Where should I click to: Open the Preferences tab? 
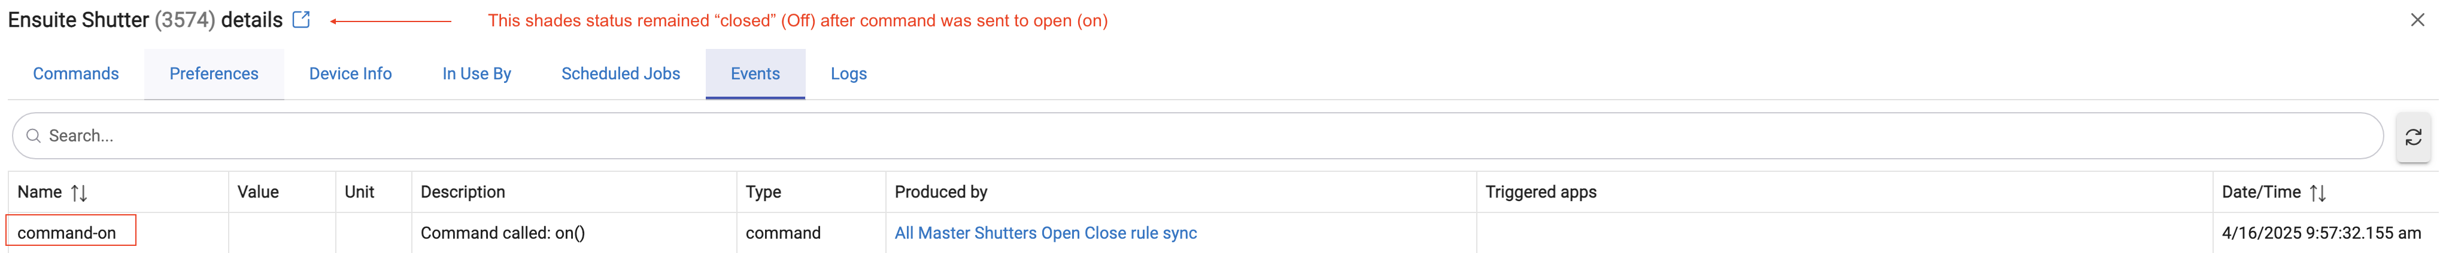(x=214, y=73)
